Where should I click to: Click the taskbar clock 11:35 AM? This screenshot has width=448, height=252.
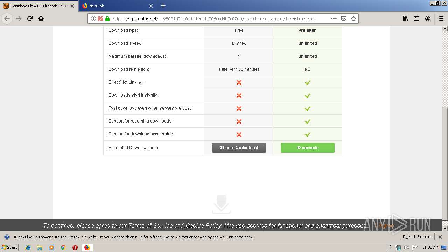click(x=430, y=247)
